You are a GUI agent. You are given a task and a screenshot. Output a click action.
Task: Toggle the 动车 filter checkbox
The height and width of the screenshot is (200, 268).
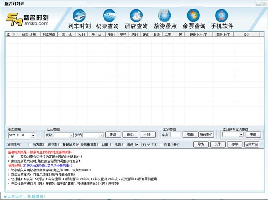point(99,145)
